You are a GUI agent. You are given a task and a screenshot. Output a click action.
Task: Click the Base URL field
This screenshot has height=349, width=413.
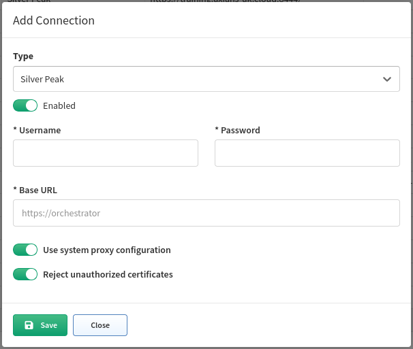(x=206, y=213)
